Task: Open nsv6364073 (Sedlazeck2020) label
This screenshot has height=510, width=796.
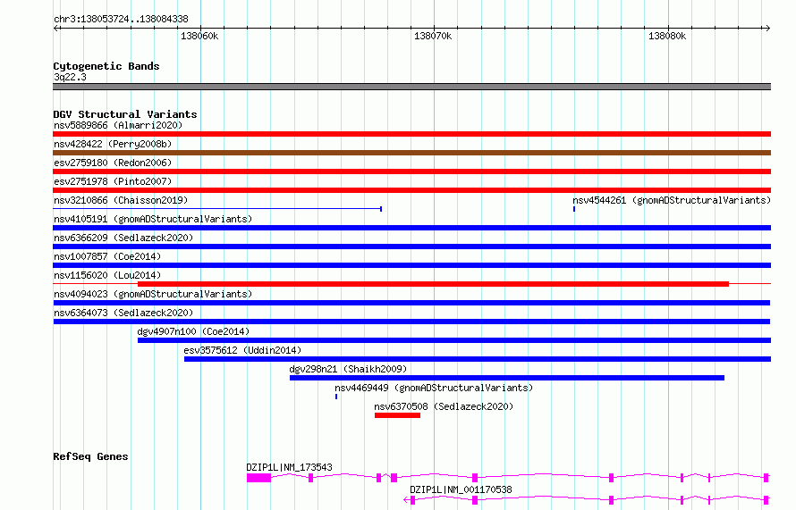Action: (x=123, y=313)
